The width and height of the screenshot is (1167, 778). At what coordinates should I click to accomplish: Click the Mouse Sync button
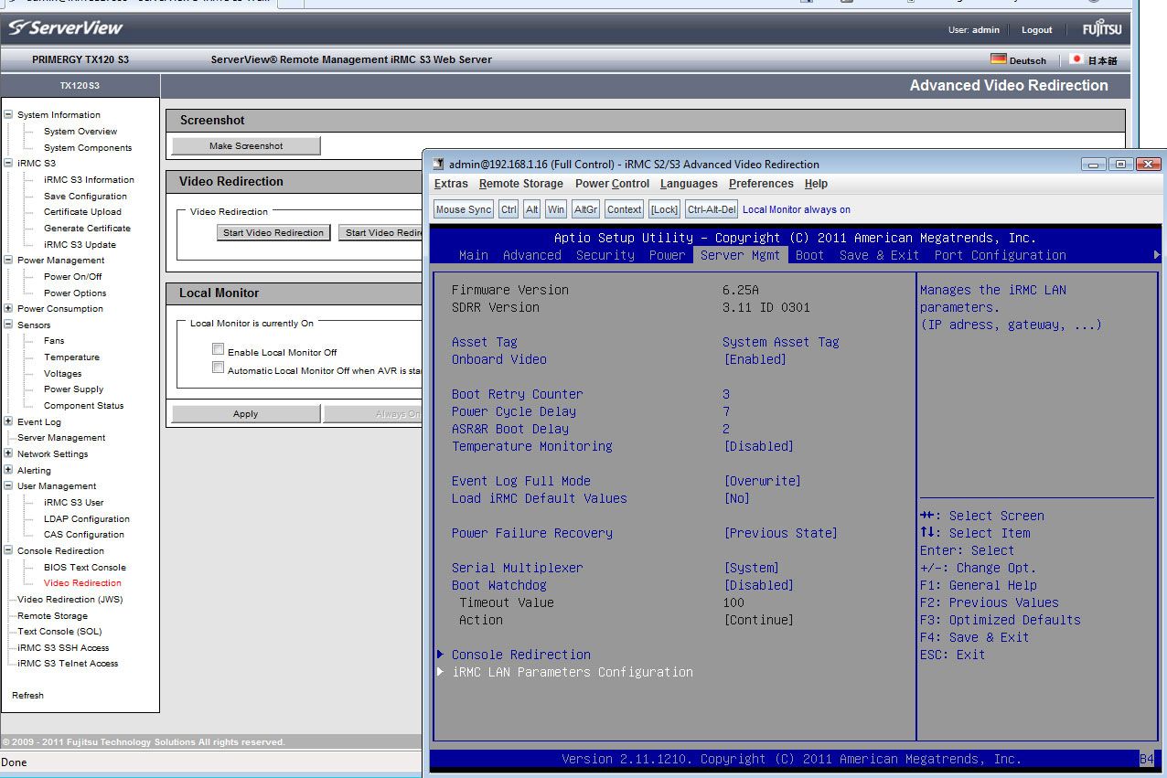(464, 209)
